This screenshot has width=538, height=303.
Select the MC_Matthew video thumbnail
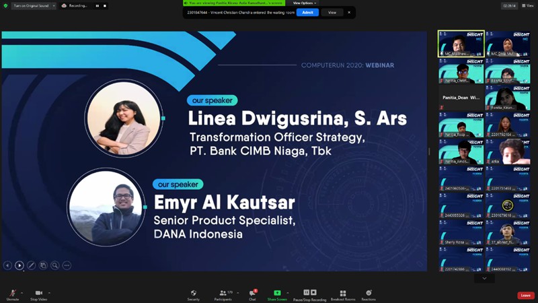tap(461, 44)
